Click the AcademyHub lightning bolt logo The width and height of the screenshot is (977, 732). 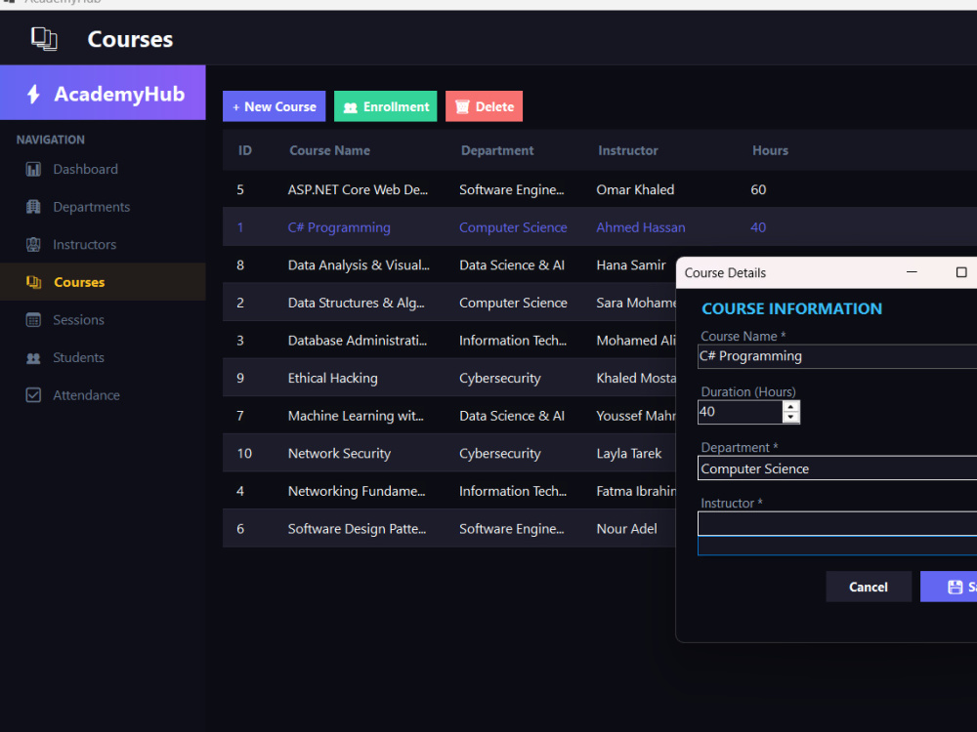(33, 94)
